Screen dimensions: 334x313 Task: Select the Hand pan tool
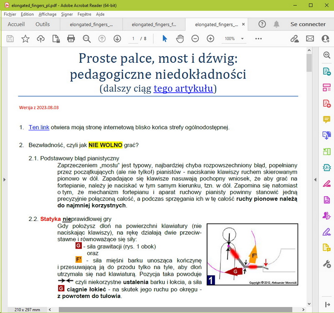180,38
